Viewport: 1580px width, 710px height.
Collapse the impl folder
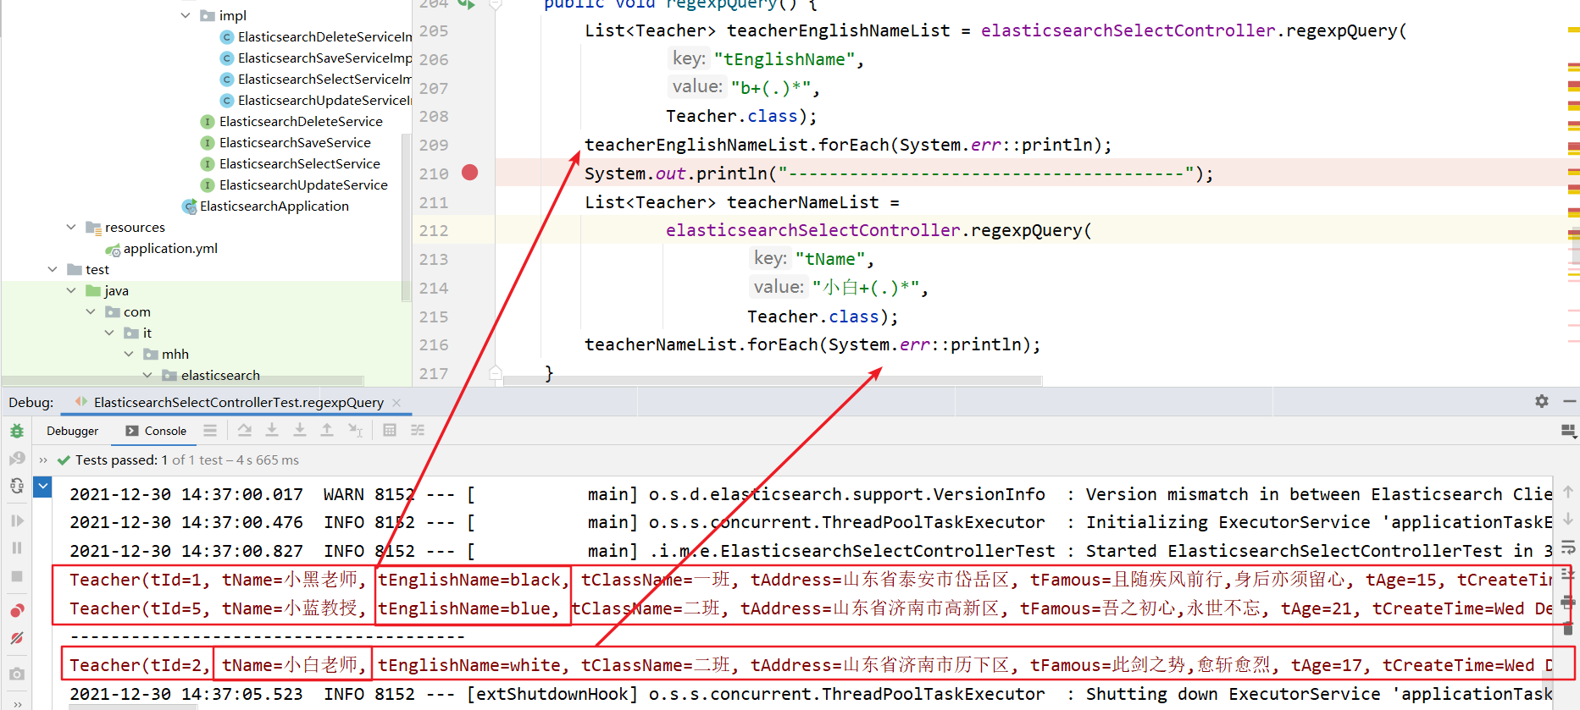click(x=186, y=15)
